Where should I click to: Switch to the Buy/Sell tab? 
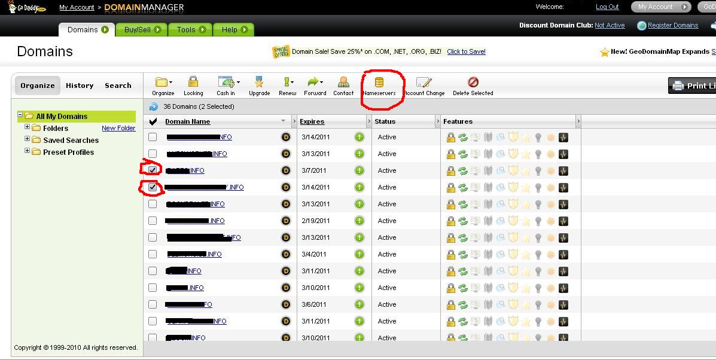tap(142, 29)
